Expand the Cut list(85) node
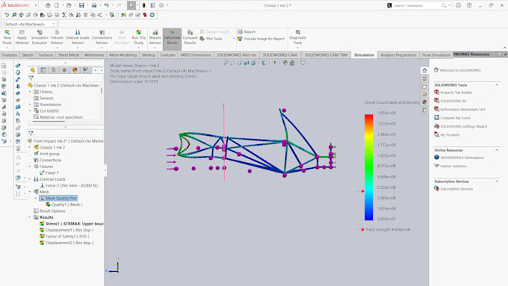 coord(30,111)
